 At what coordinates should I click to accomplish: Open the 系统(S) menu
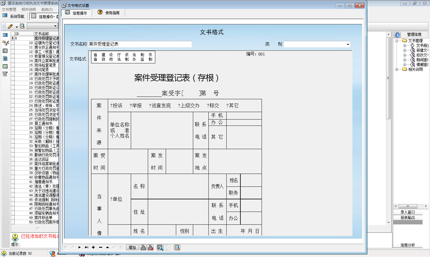[47, 10]
